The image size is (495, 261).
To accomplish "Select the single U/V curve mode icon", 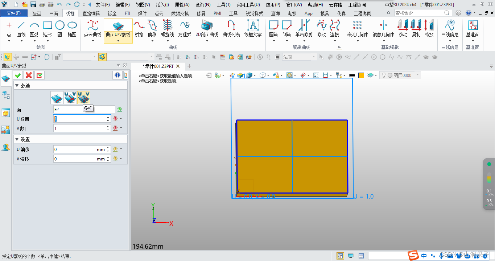I will tap(57, 98).
